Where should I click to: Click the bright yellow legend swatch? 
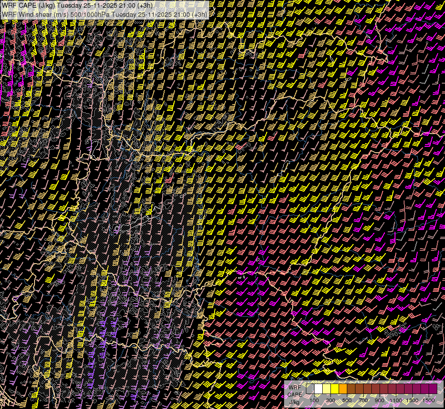tap(335, 389)
